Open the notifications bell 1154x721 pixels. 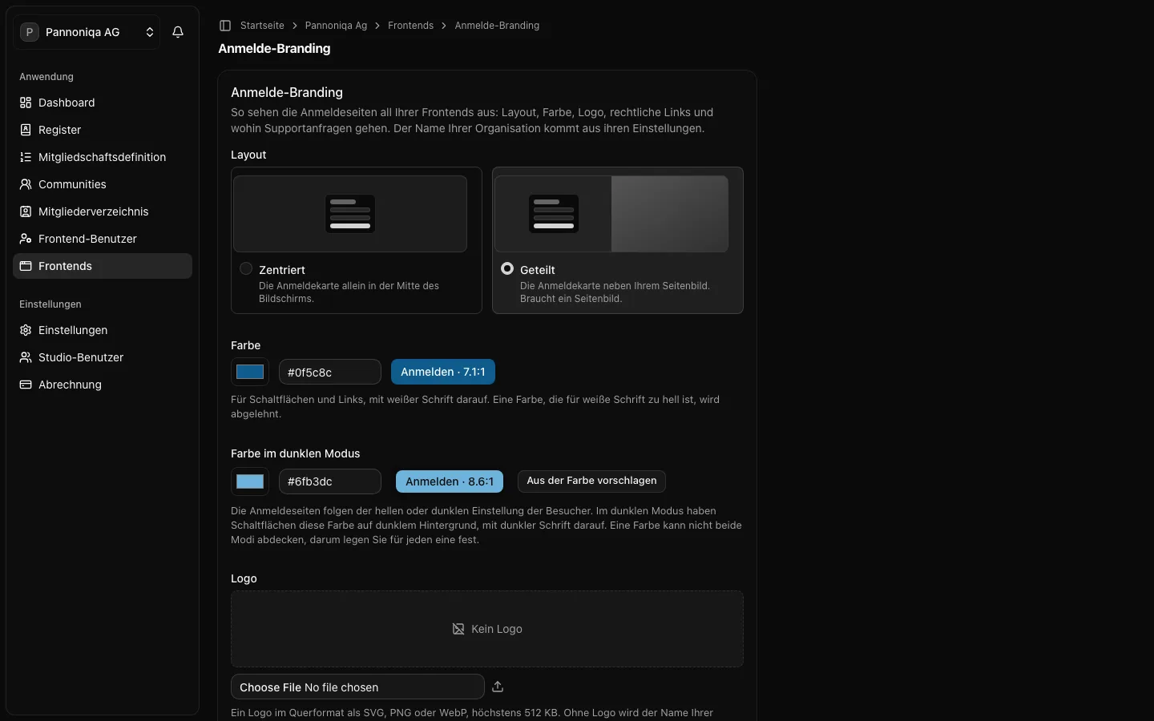tap(178, 32)
